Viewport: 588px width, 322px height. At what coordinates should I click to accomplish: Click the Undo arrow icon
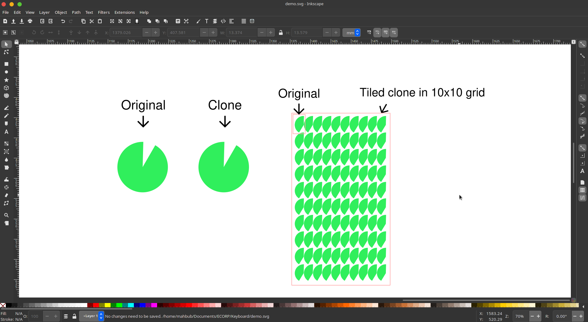pyautogui.click(x=63, y=21)
